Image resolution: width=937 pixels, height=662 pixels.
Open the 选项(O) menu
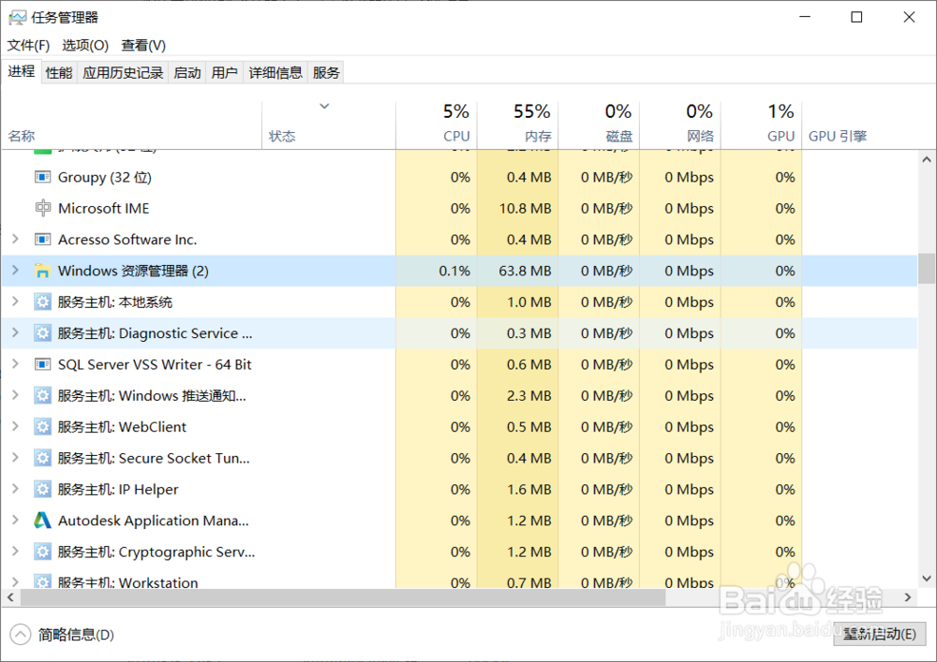point(85,45)
